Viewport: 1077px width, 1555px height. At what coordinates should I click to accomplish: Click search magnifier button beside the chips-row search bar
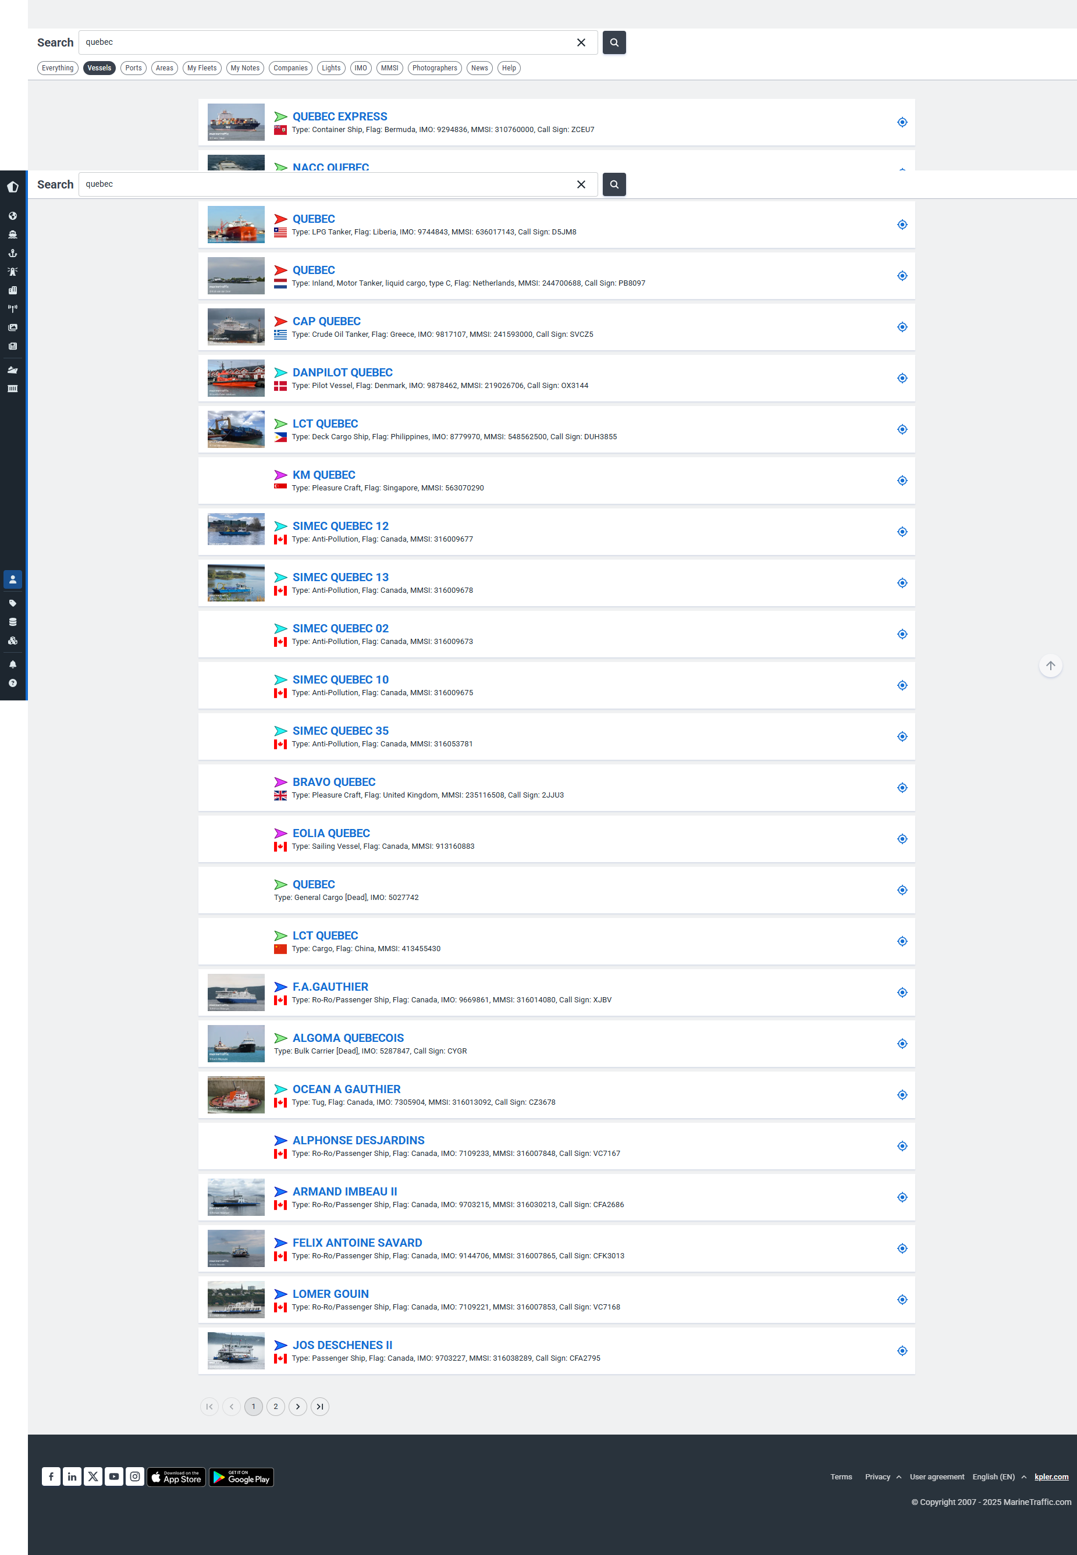pyautogui.click(x=614, y=42)
